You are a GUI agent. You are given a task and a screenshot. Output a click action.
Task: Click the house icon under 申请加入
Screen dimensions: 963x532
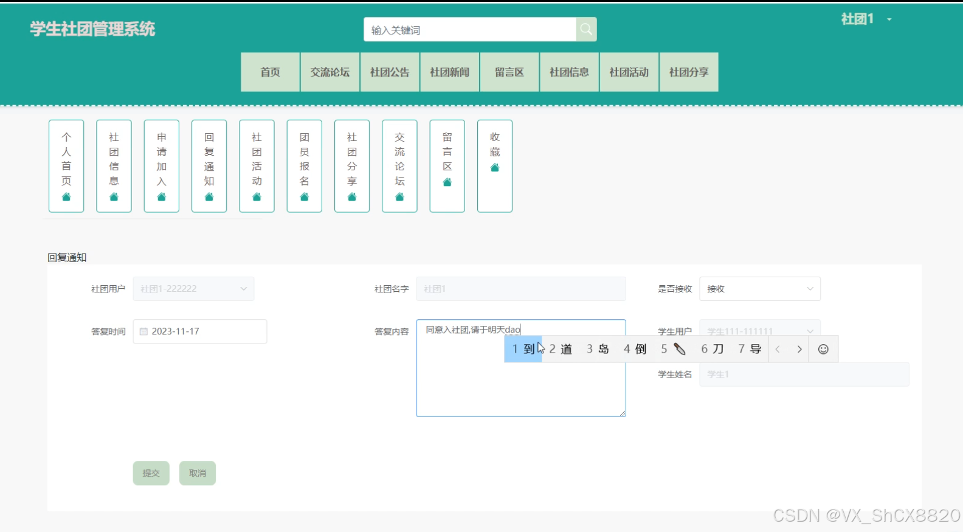click(162, 197)
